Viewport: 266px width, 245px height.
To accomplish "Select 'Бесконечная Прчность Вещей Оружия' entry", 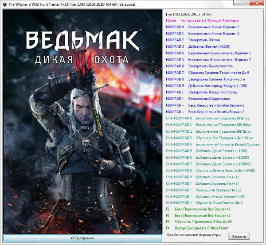I will pos(227,144).
